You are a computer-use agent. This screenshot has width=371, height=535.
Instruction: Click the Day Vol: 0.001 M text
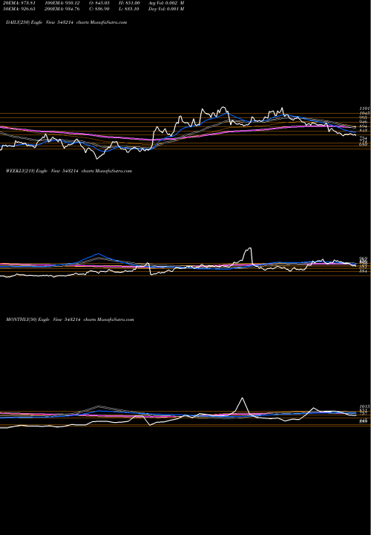166,9
